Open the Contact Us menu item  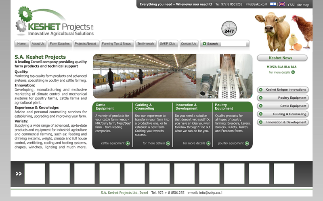189,44
